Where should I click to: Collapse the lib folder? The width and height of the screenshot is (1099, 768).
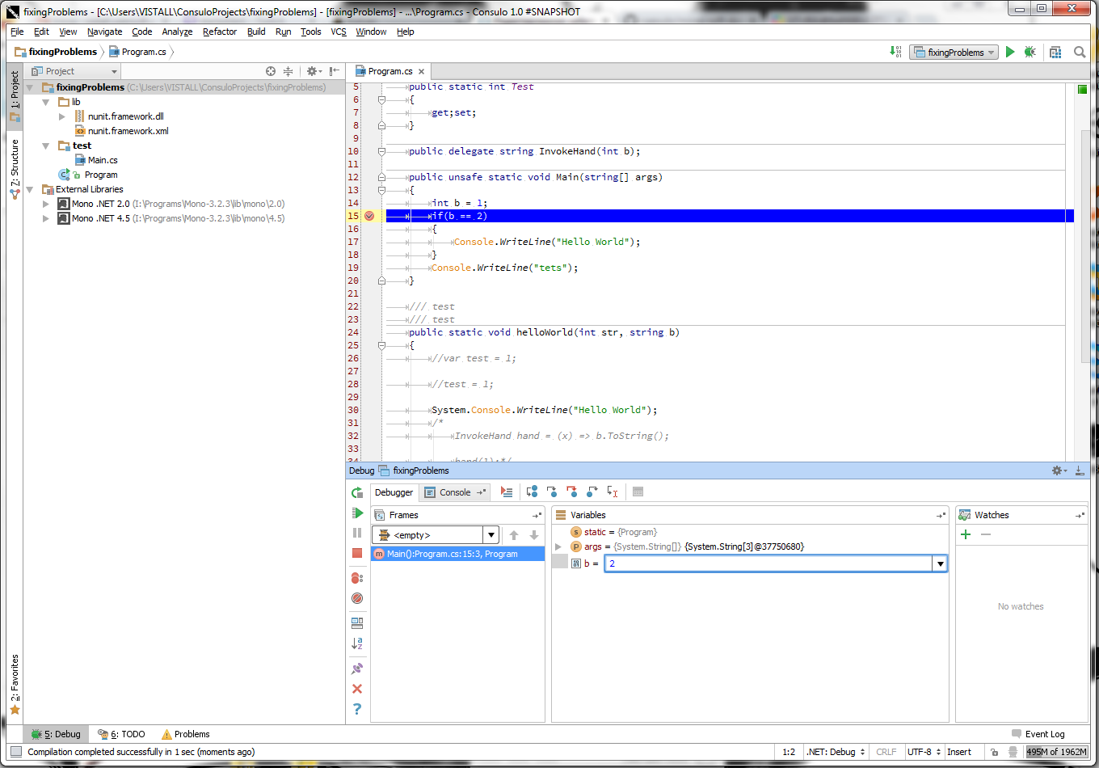pos(46,102)
